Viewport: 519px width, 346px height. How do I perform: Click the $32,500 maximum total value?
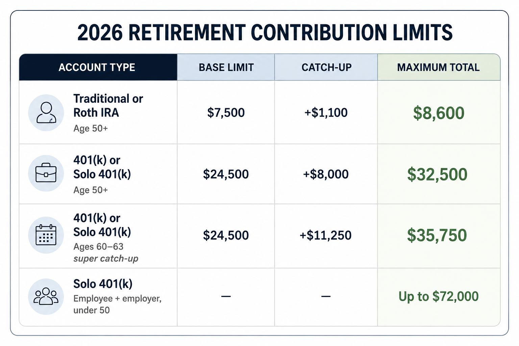coord(437,174)
